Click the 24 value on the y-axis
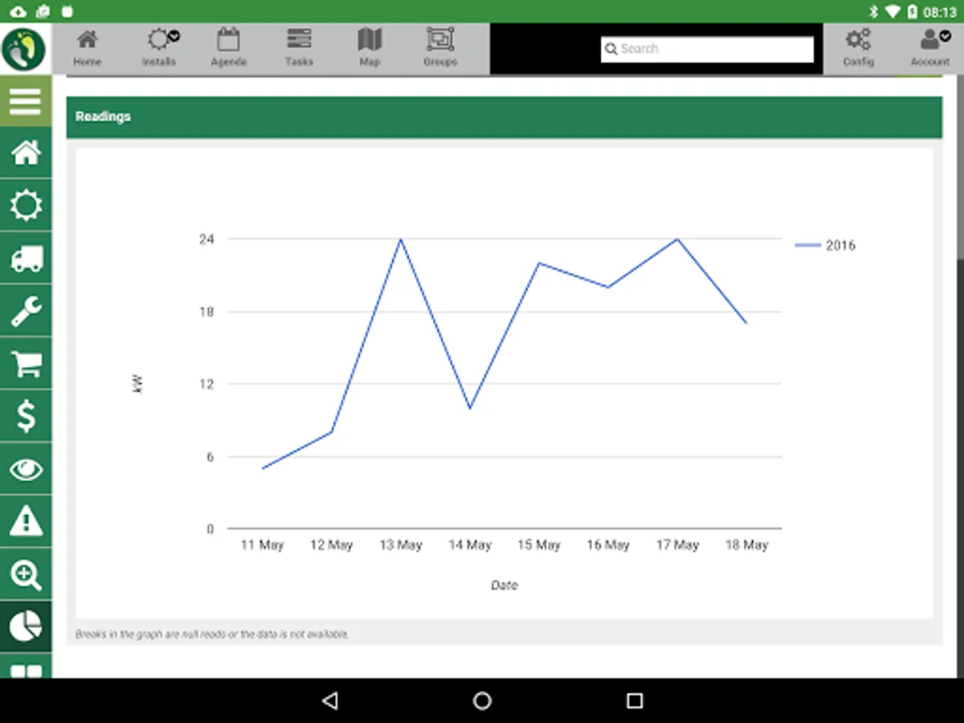The image size is (964, 723). (x=206, y=239)
